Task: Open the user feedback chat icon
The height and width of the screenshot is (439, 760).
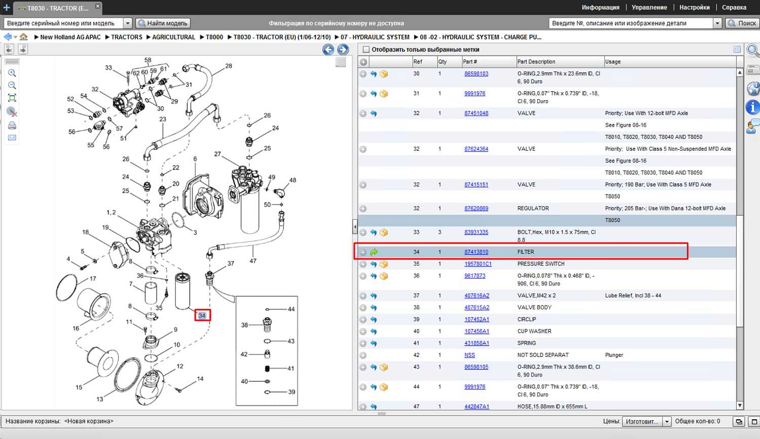Action: click(753, 127)
